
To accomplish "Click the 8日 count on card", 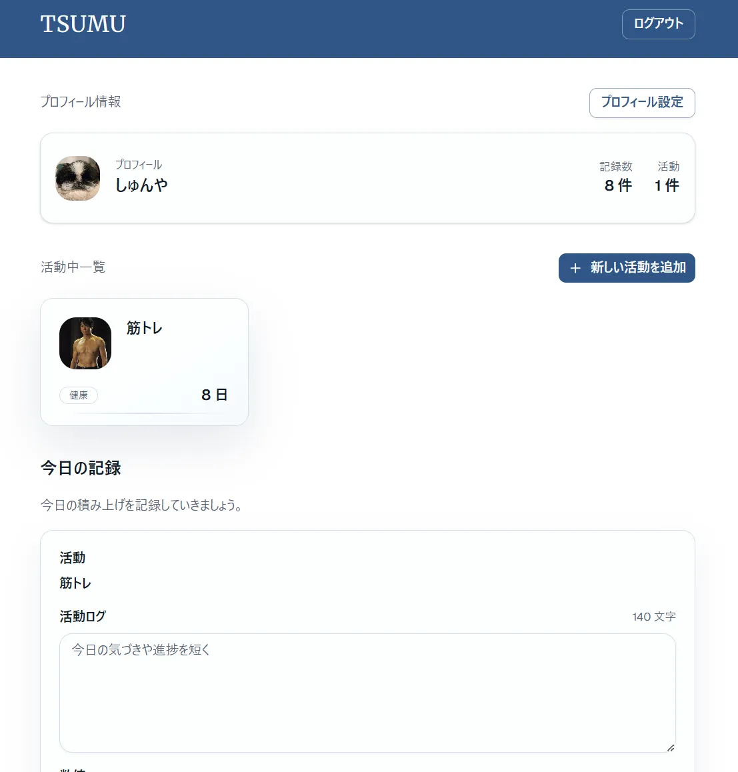I will (x=214, y=395).
